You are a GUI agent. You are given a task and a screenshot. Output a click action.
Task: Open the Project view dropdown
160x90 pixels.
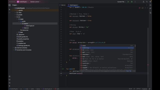click(x=15, y=5)
